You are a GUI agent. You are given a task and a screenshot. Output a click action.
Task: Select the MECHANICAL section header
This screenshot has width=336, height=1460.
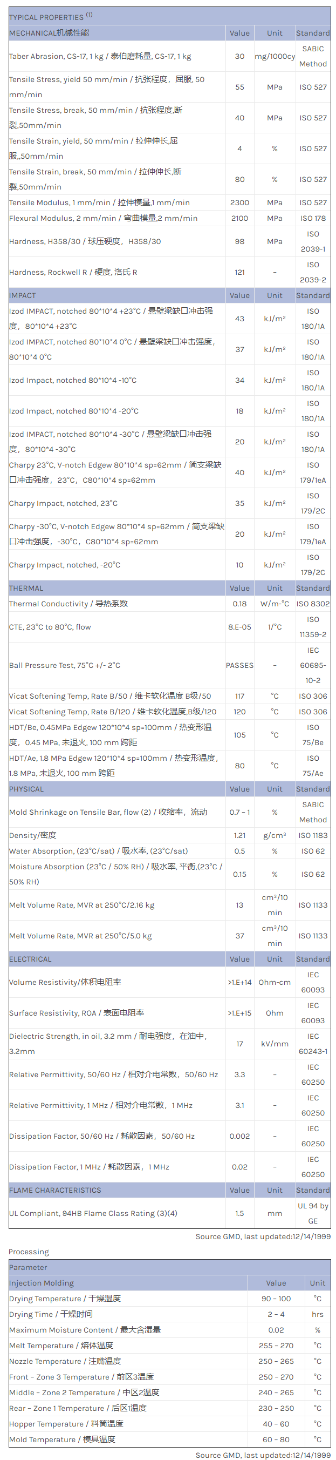coord(49,33)
